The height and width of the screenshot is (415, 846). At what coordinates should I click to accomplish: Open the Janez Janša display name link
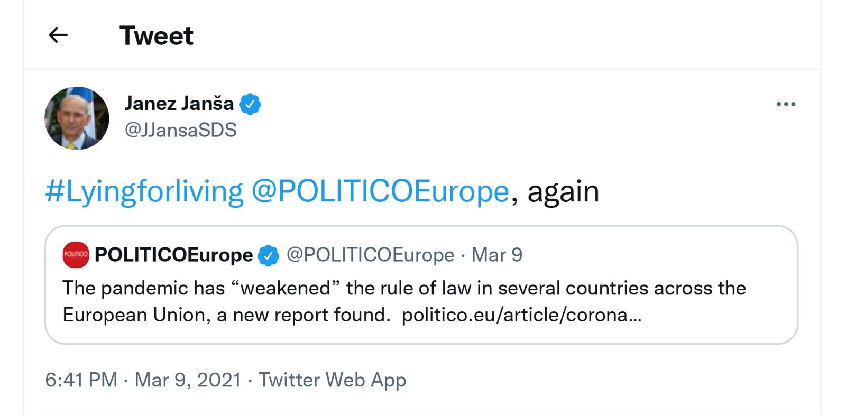(179, 104)
